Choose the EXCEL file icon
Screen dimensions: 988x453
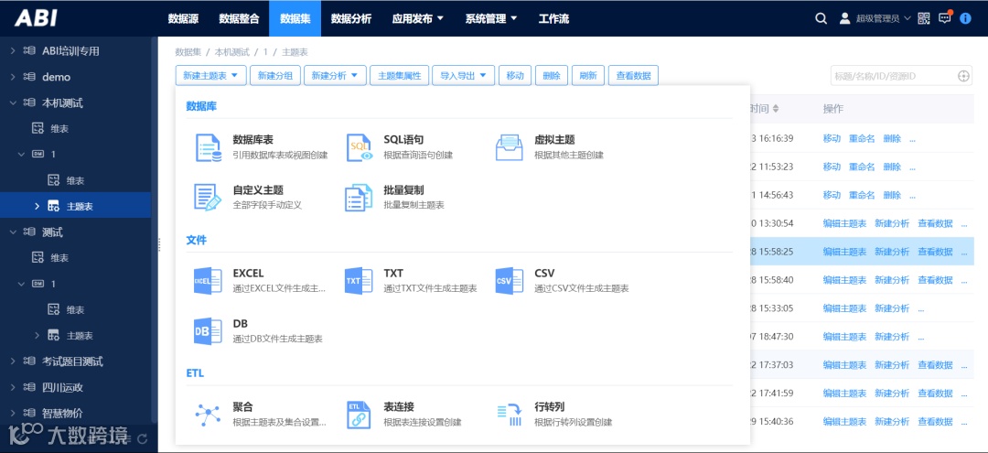point(208,281)
